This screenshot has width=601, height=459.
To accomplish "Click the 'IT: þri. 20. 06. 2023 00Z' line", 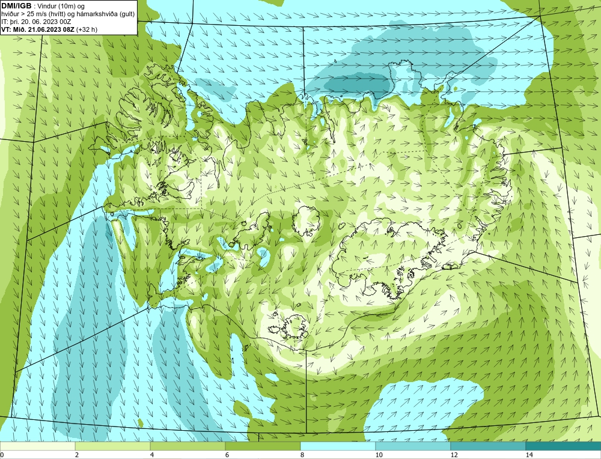I will (36, 22).
